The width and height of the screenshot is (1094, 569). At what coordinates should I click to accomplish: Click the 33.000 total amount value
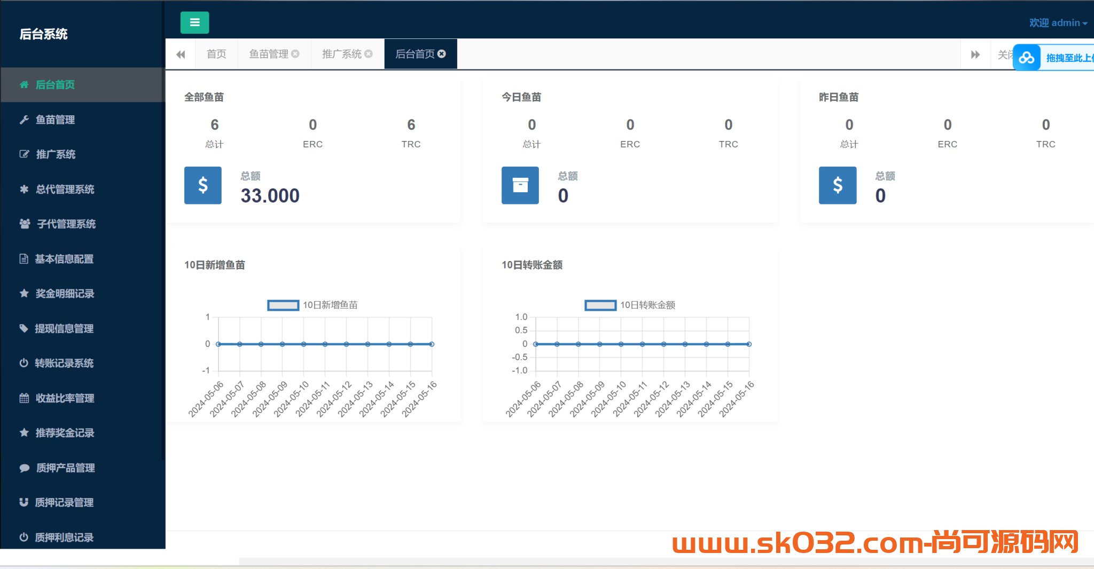[270, 196]
